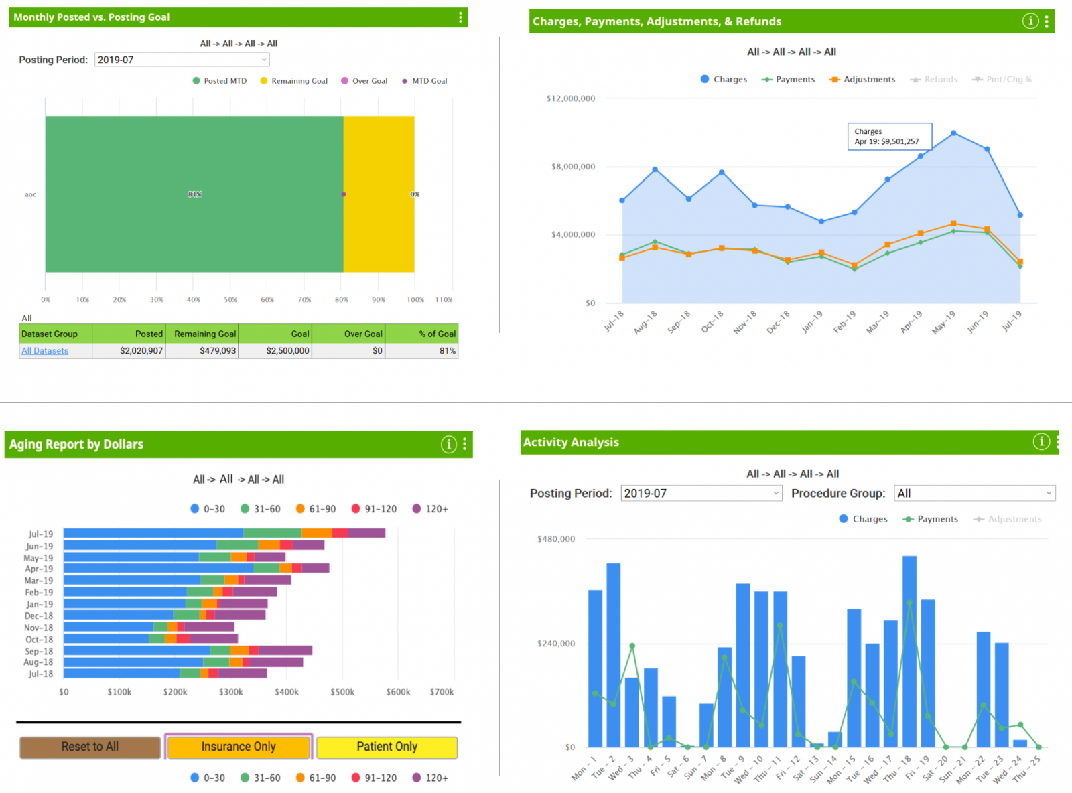This screenshot has height=793, width=1072.
Task: Toggle 0-30 aging bucket in top legend
Action: point(208,509)
